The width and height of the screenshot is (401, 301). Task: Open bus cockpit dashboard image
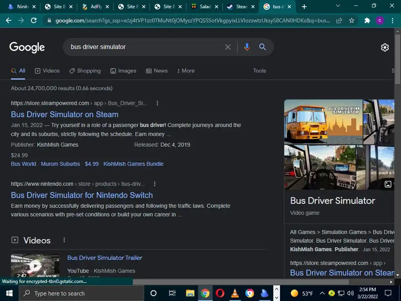[320, 167]
